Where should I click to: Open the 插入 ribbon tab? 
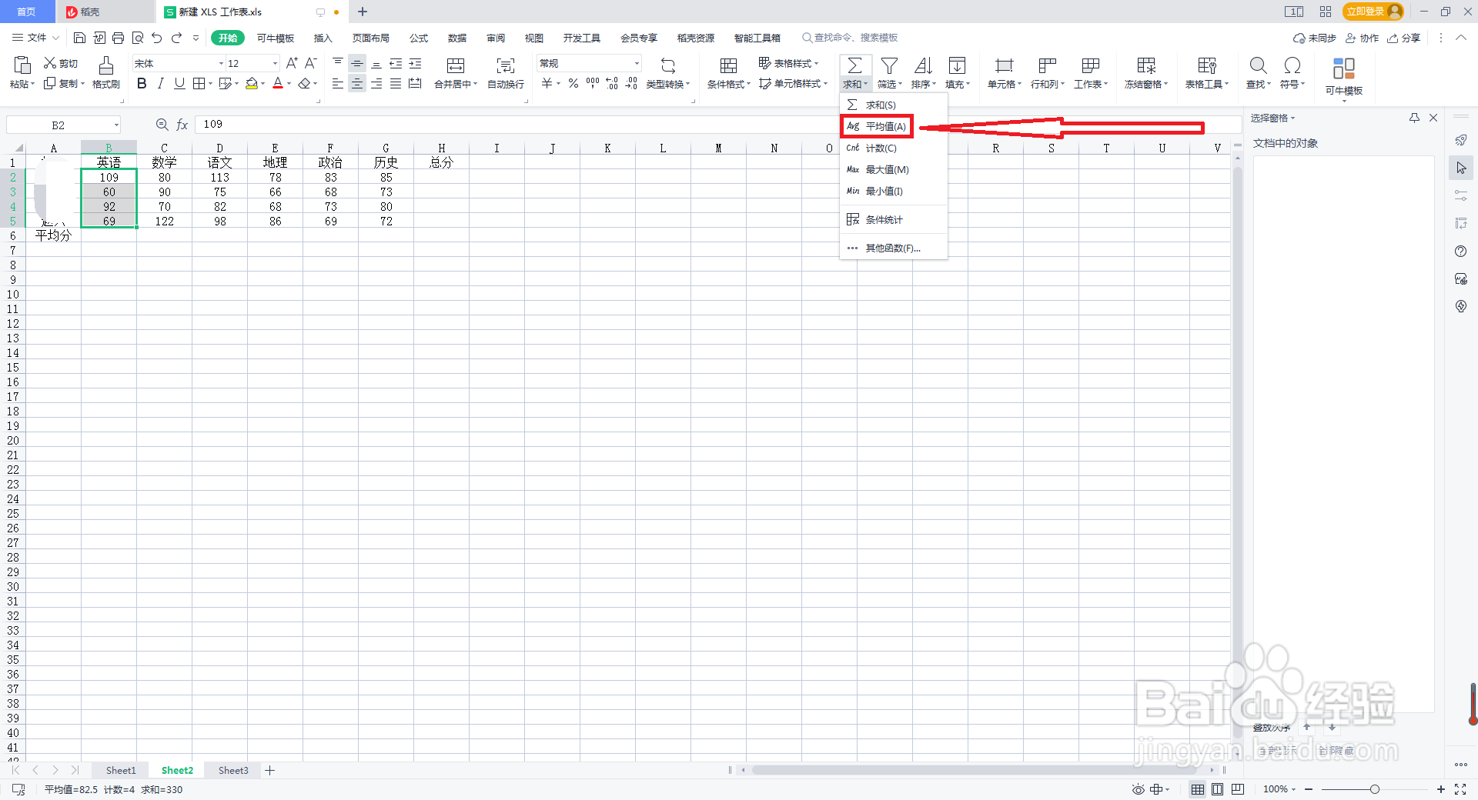(323, 38)
